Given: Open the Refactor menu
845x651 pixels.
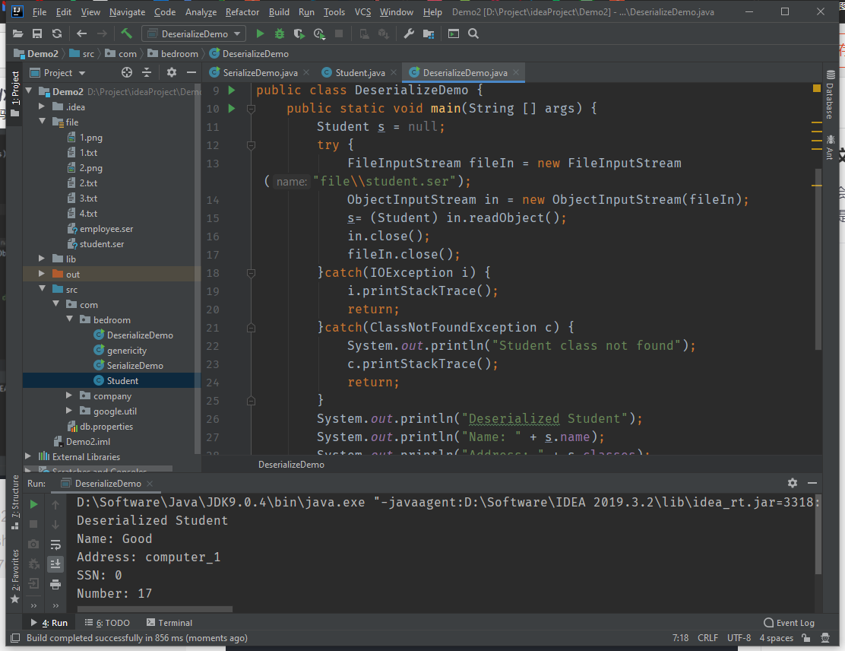Looking at the screenshot, I should coord(242,12).
